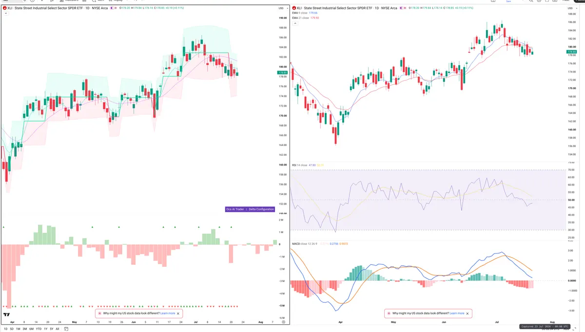The width and height of the screenshot is (585, 332).
Task: Open USD currency dropdown on right chart
Action: coord(572,8)
